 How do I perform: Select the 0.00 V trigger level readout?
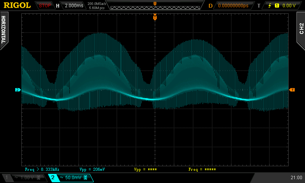click(289, 6)
